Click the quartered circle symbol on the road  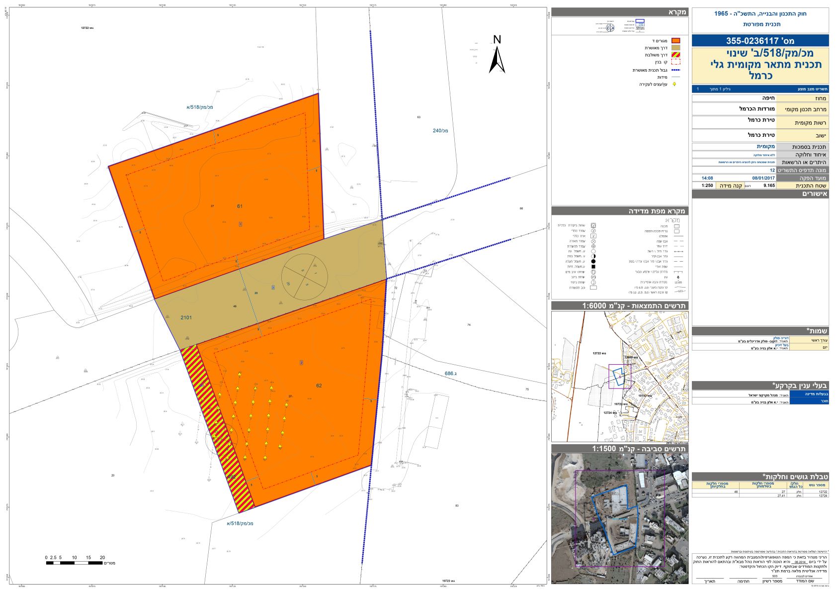coord(304,276)
